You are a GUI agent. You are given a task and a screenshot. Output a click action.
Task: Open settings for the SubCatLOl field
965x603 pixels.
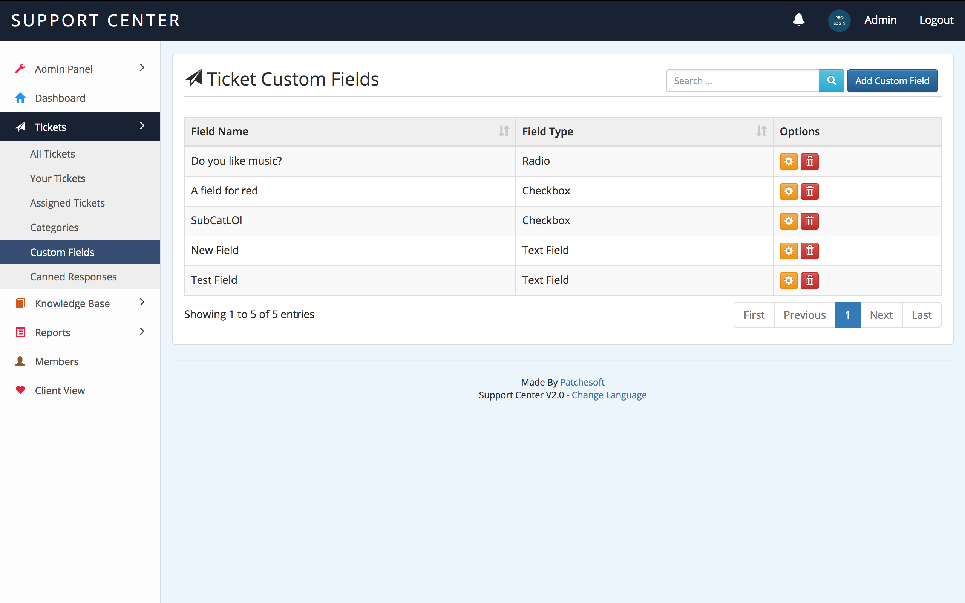tap(788, 221)
